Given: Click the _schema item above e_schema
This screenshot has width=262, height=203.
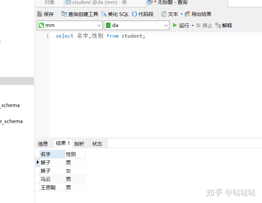Looking at the screenshot, I should coord(10,105).
